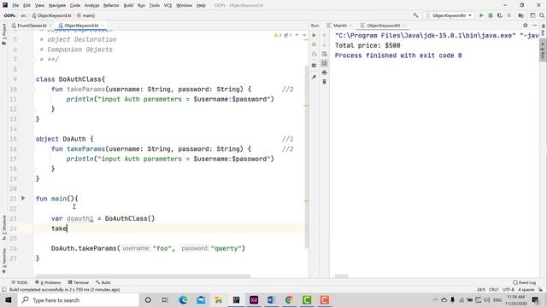Open the Run menu
The height and width of the screenshot is (307, 547).
click(x=141, y=5)
